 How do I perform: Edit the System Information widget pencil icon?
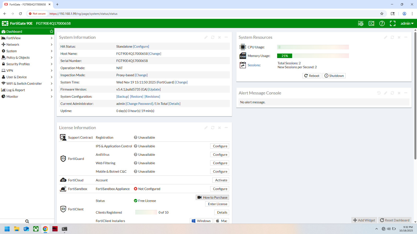pos(206,37)
